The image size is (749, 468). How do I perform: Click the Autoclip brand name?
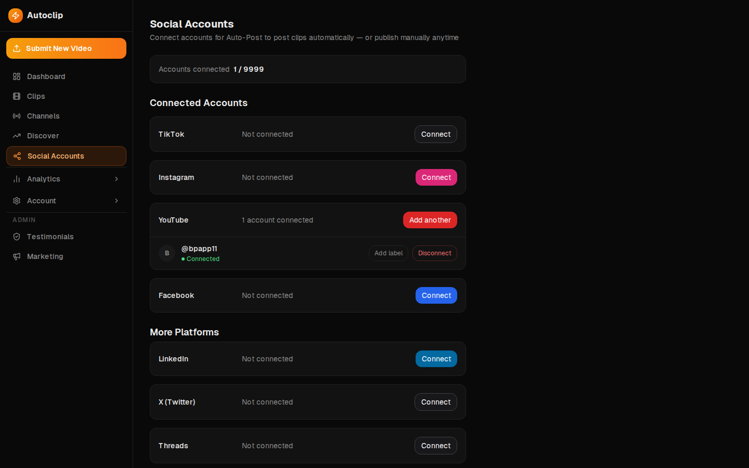[x=45, y=16]
